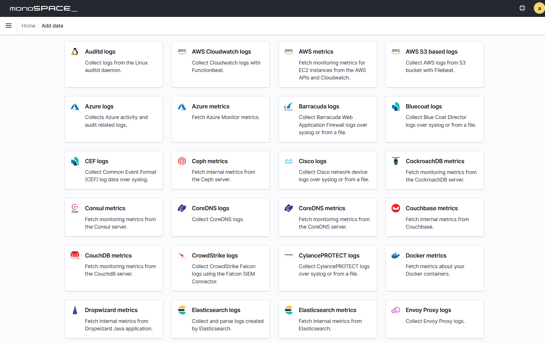
Task: Open the AWS metrics title
Action: 316,52
